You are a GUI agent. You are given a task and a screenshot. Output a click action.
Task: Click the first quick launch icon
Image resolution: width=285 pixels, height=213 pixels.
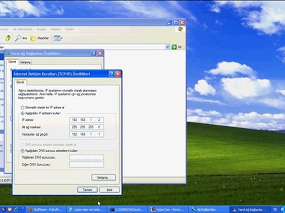4,209
